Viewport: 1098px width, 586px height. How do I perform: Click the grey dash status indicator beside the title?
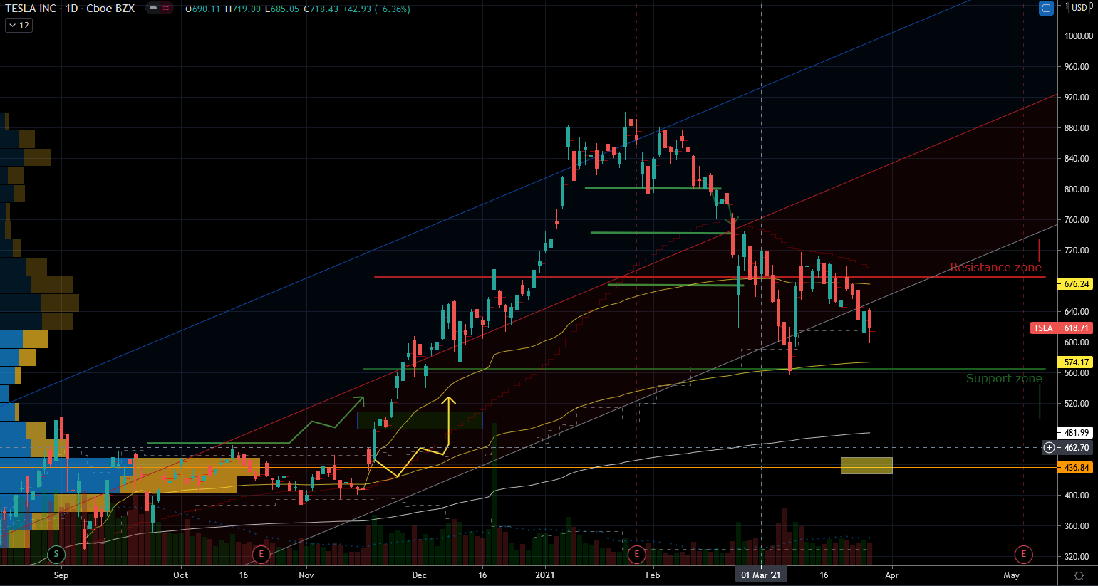[x=153, y=9]
